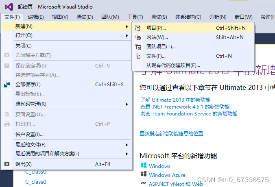Open the 了解 Ultimate 2013 中的新功能 link
275x187 pixels.
tap(175, 100)
